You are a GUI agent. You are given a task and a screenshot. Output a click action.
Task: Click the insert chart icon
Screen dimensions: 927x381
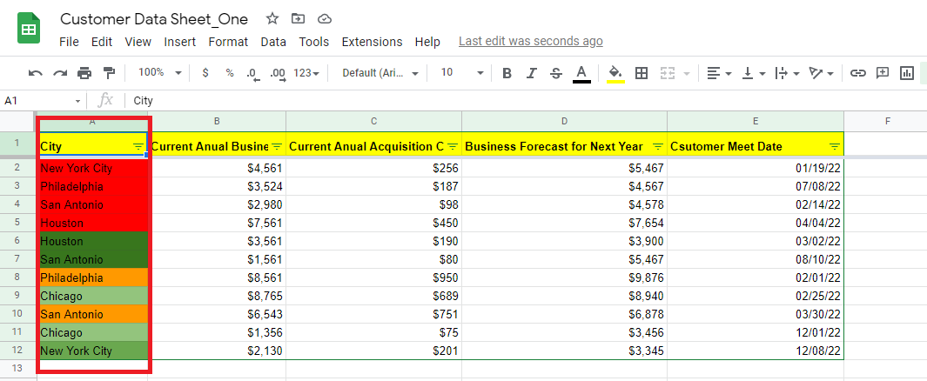click(907, 73)
